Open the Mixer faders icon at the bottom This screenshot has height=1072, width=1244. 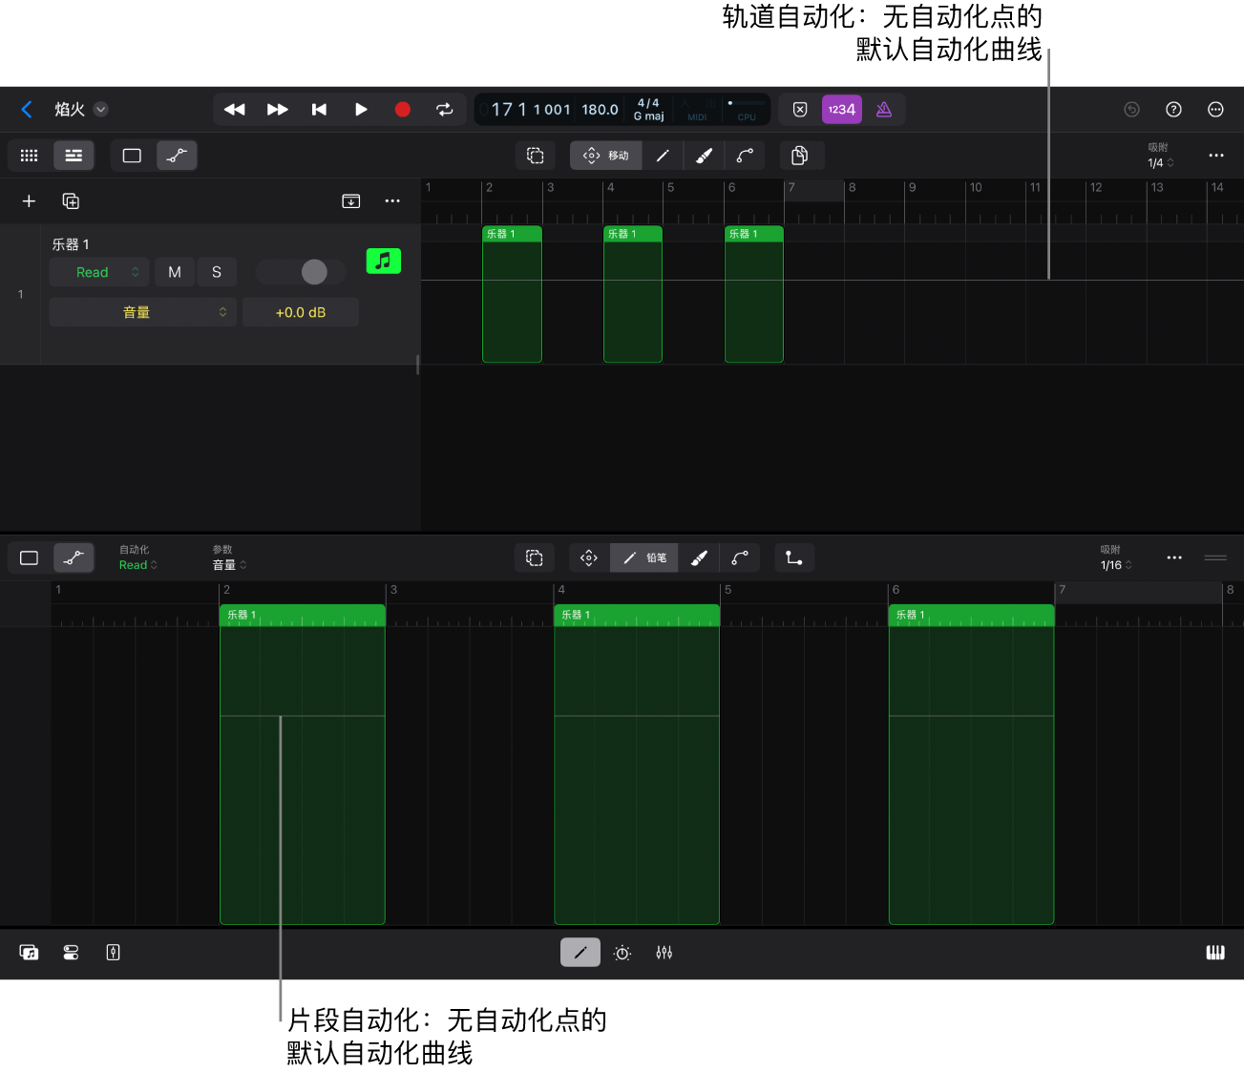coord(664,953)
